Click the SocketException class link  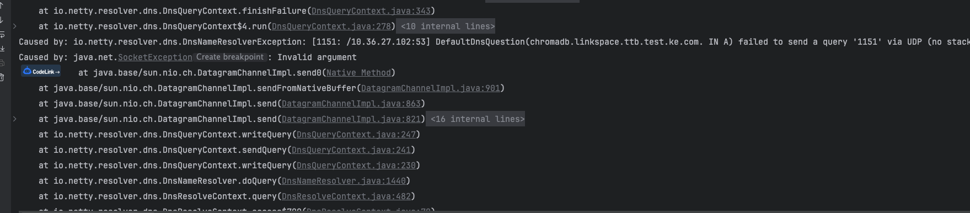155,57
